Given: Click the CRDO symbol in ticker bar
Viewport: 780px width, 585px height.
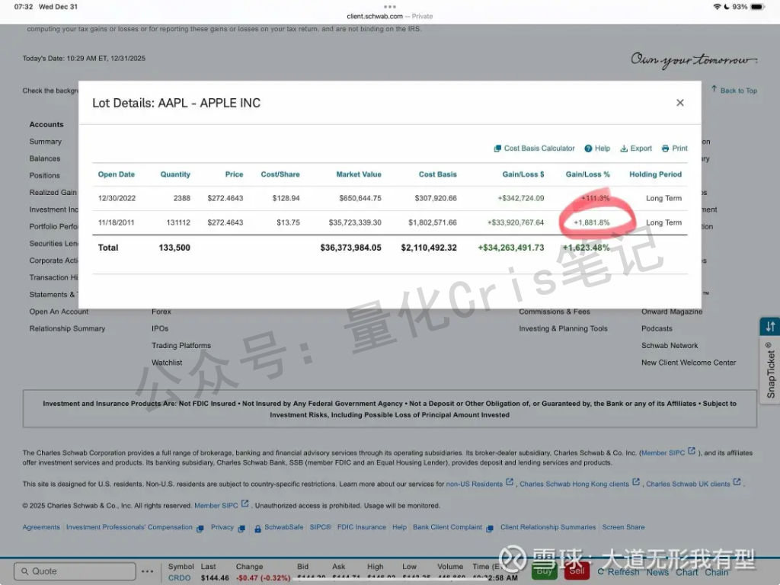Looking at the screenshot, I should point(180,577).
